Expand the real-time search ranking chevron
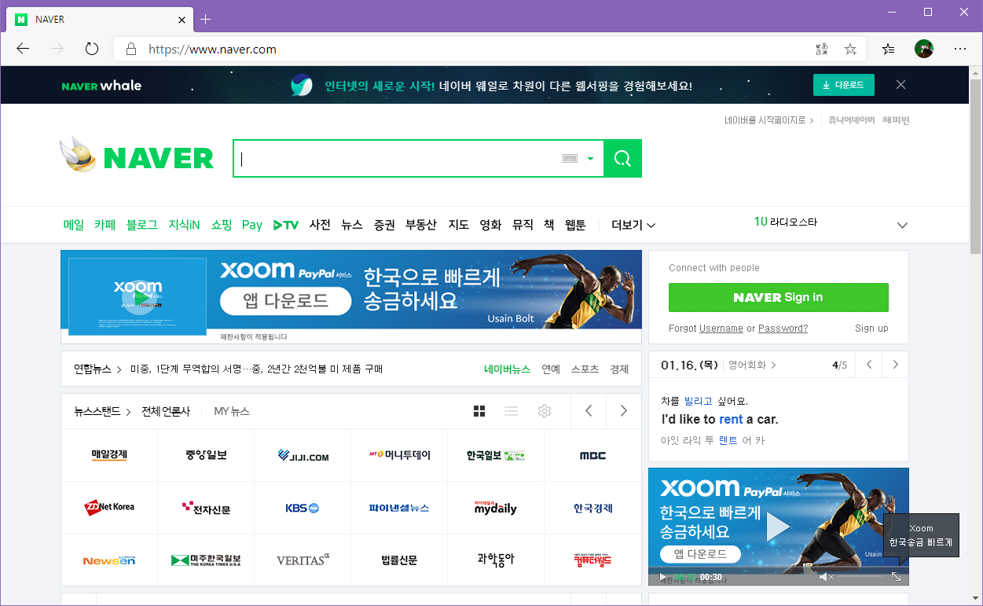Screen dimensions: 983x606 pyautogui.click(x=902, y=226)
